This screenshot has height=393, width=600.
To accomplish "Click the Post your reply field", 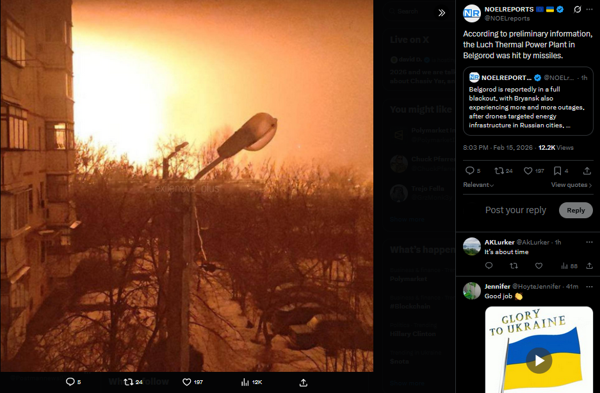I will point(515,210).
